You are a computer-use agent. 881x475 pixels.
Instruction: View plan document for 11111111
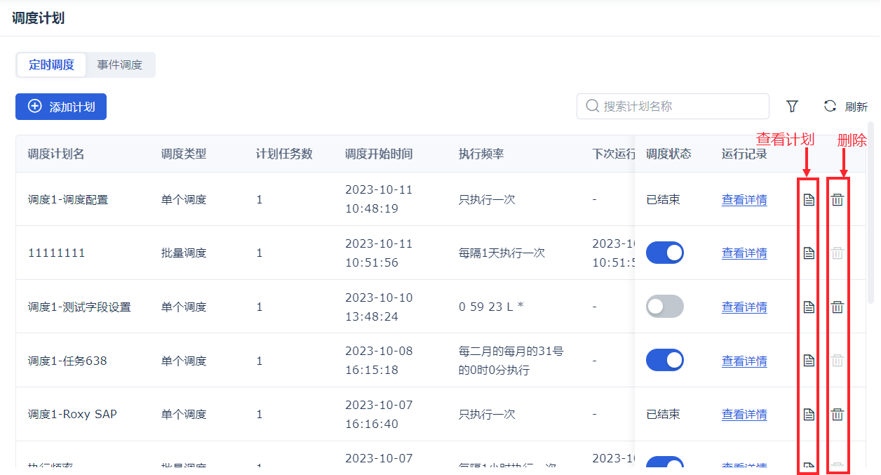pyautogui.click(x=809, y=253)
